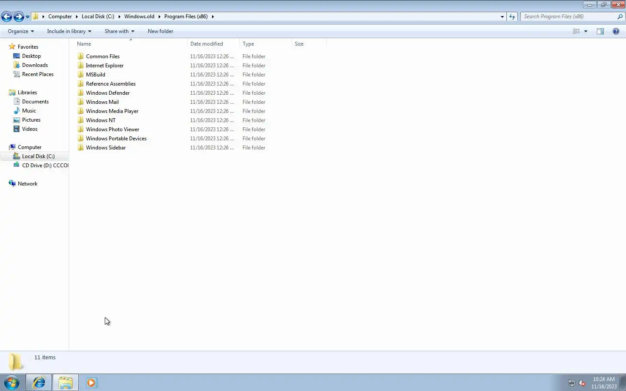The image size is (626, 391).
Task: Select Local Disk (C:) in the breadcrumb
Action: pyautogui.click(x=98, y=17)
